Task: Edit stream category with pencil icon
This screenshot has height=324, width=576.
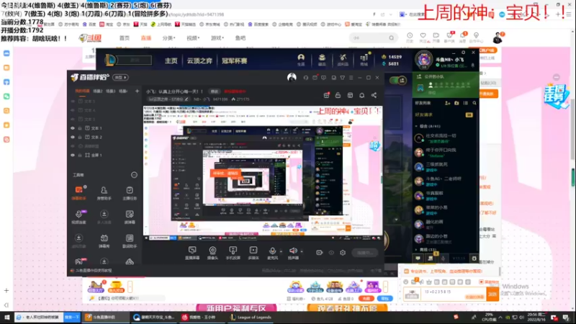Action: pos(186,99)
